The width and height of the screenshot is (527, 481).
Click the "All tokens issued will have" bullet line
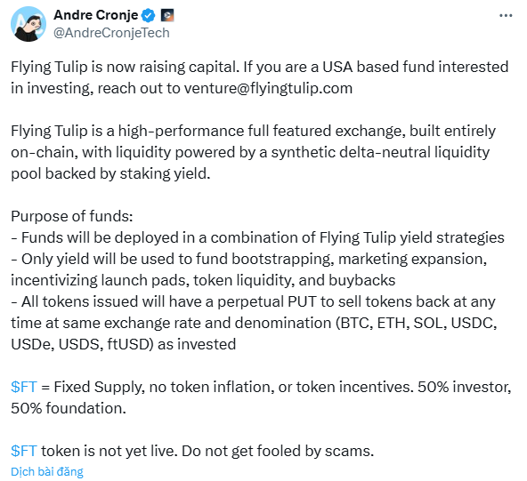[253, 301]
